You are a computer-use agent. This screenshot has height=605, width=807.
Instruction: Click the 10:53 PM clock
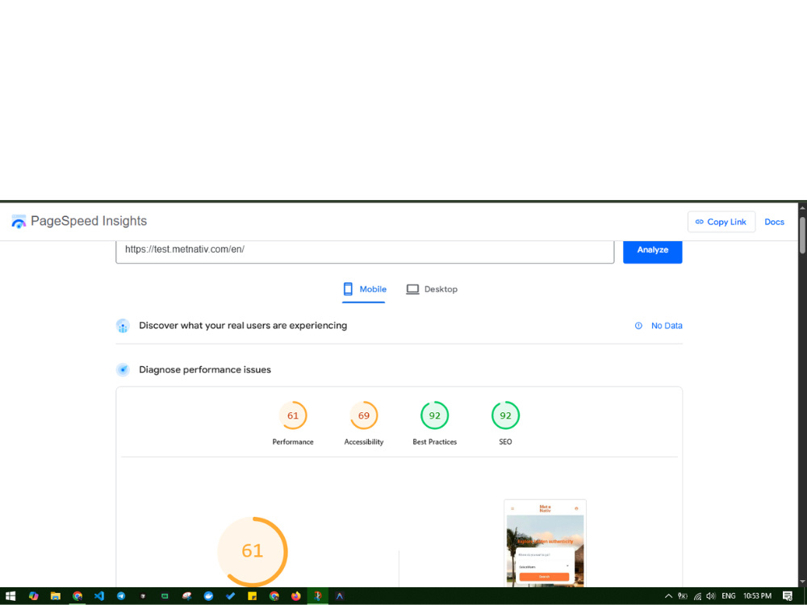tap(757, 596)
